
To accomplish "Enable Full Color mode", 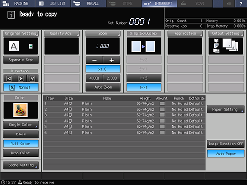I will pos(21,144).
